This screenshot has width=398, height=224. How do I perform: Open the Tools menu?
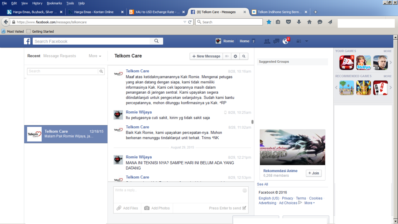pos(70,3)
